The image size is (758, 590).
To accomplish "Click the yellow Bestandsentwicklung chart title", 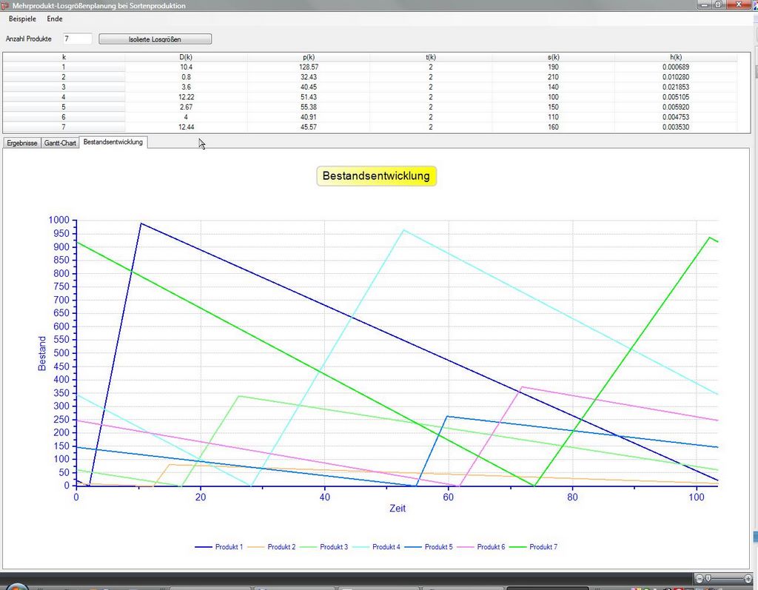I will [x=376, y=176].
